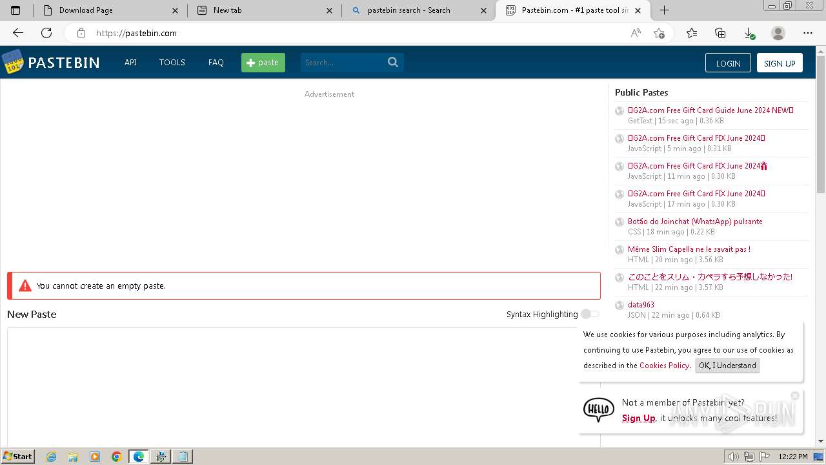
Task: Click the Pastebin logo icon
Action: (12, 62)
